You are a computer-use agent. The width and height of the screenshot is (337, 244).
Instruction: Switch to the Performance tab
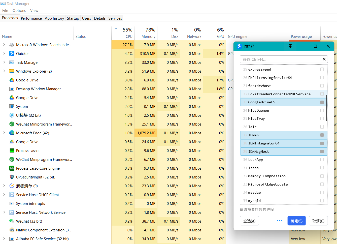point(31,18)
